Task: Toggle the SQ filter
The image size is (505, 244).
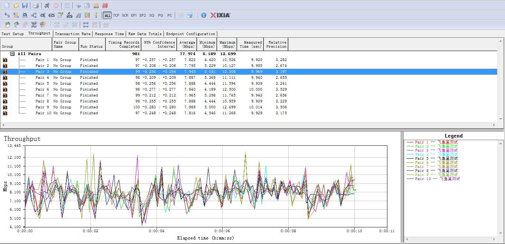Action: [152, 15]
